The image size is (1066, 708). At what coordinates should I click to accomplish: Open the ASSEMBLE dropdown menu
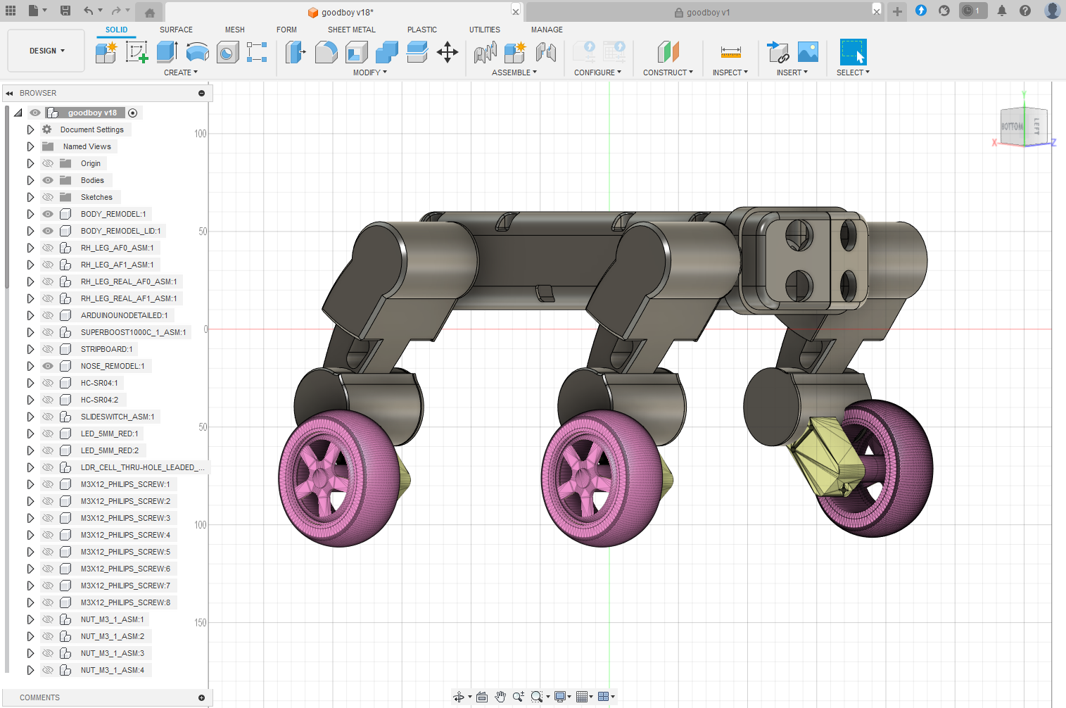click(514, 72)
